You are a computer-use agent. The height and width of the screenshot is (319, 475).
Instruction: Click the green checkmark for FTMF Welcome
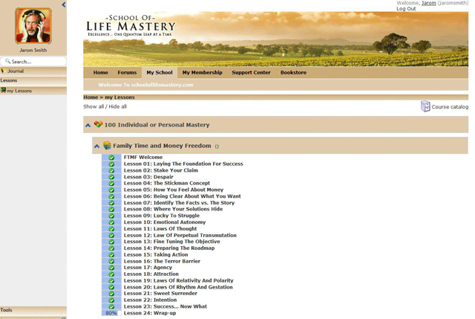click(x=111, y=158)
